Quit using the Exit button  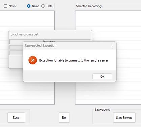click(x=64, y=118)
